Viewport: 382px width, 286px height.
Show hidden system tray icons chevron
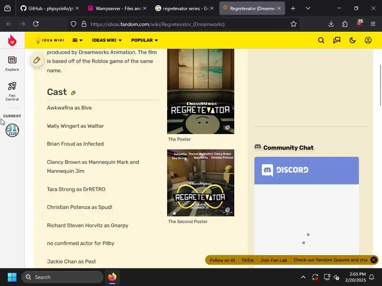(x=303, y=277)
